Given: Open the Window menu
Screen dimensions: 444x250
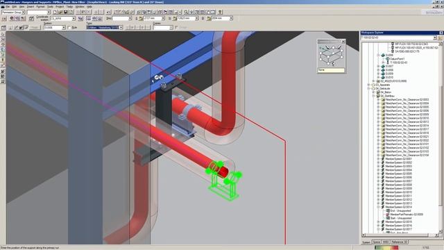Looking at the screenshot, I should 80,6.
